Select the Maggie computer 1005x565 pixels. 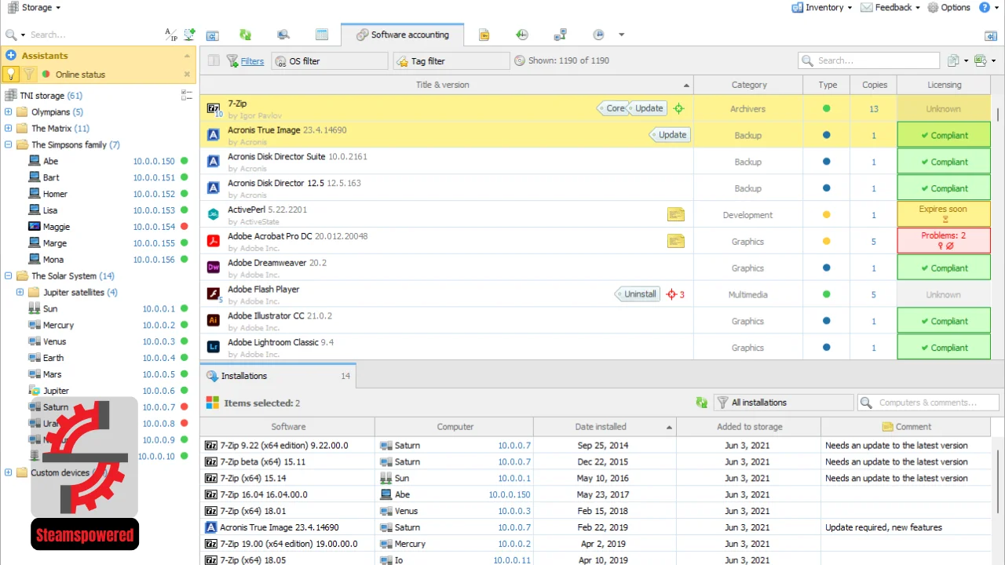(x=57, y=227)
